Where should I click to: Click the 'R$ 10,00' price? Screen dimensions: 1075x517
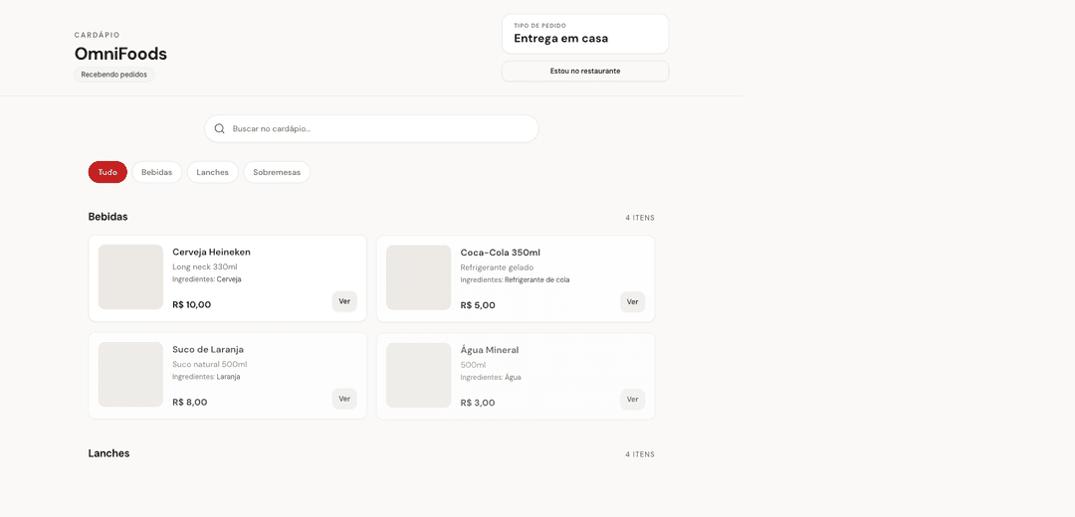192,304
